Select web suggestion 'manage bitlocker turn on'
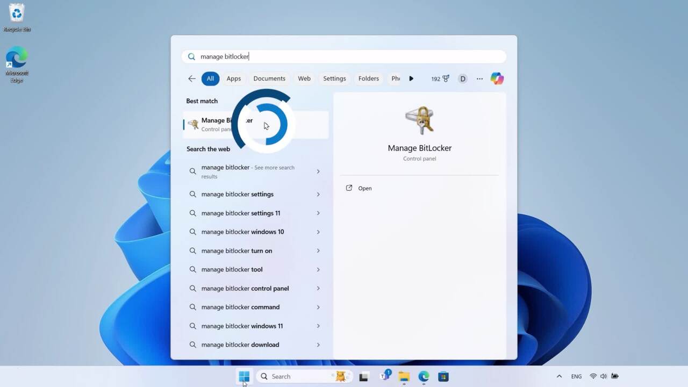The width and height of the screenshot is (688, 387). [256, 250]
